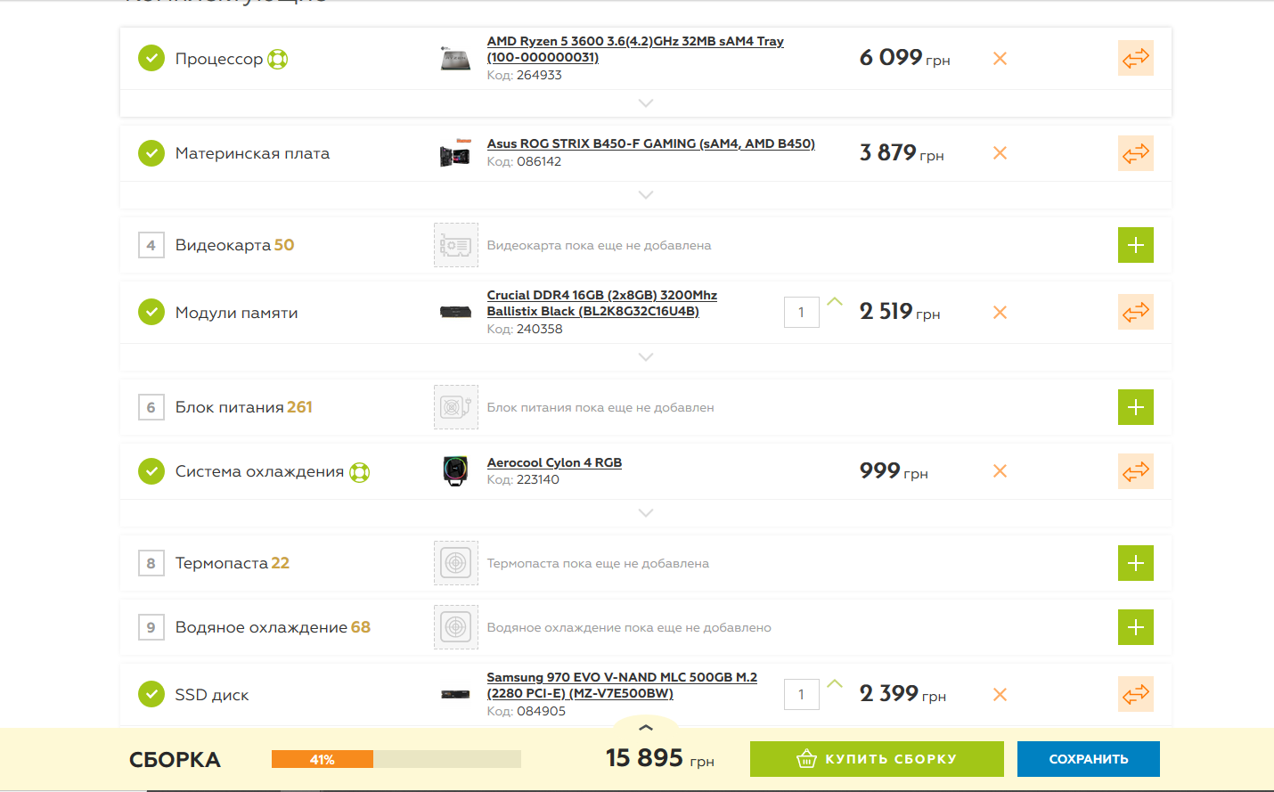This screenshot has height=792, width=1274.
Task: Expand the build summary bar with the up chevron
Action: (646, 728)
